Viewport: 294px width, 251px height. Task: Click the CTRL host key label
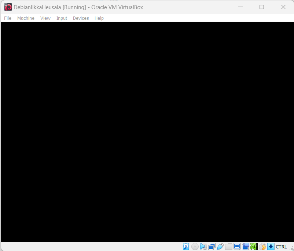tap(282, 247)
